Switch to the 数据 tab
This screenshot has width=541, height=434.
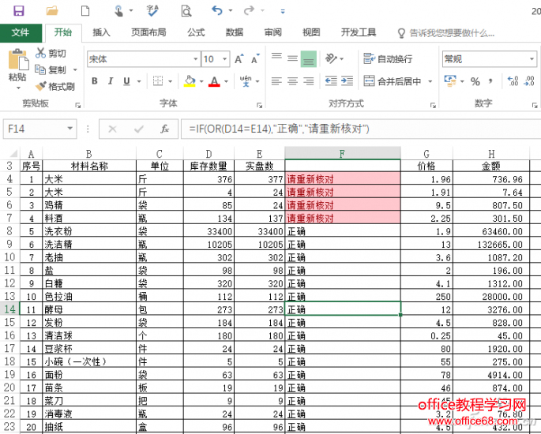[x=235, y=32]
